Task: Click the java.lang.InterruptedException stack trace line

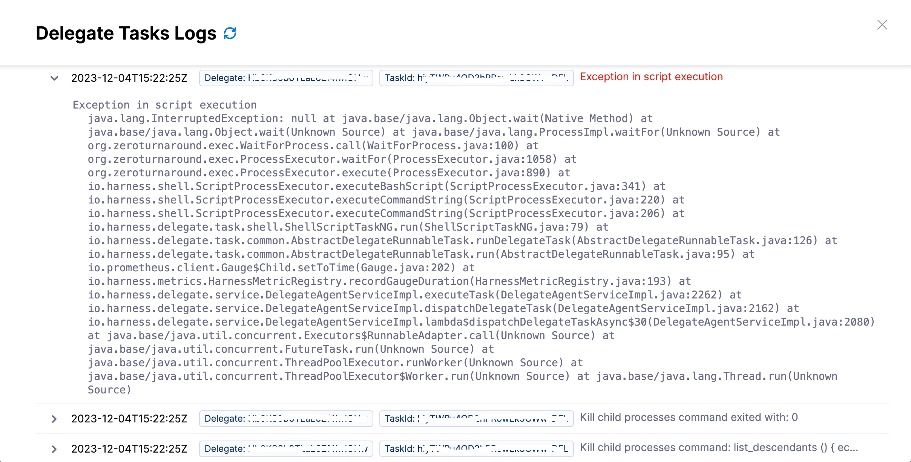Action: tap(370, 119)
